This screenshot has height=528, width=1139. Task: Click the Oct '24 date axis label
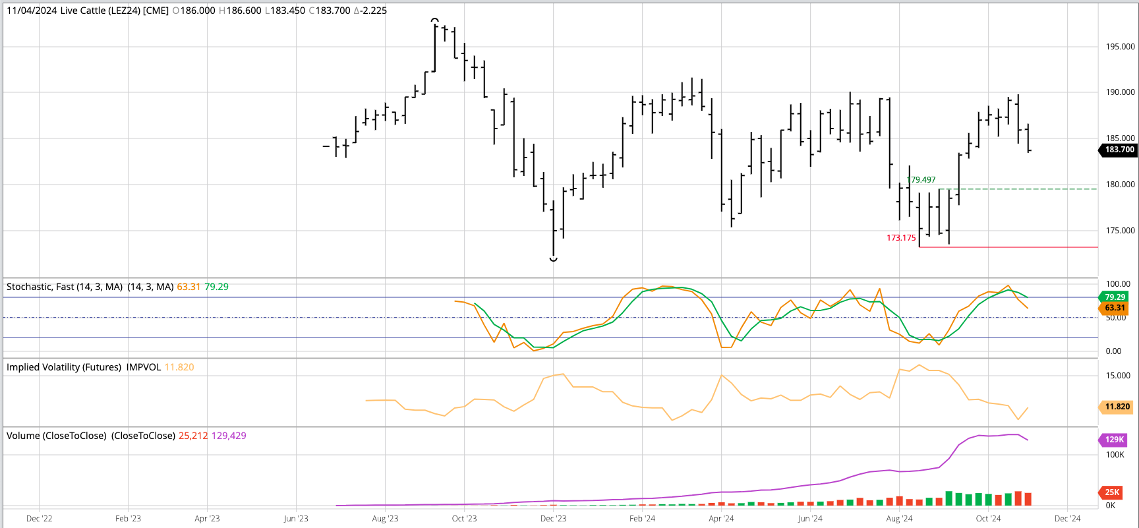pos(988,519)
